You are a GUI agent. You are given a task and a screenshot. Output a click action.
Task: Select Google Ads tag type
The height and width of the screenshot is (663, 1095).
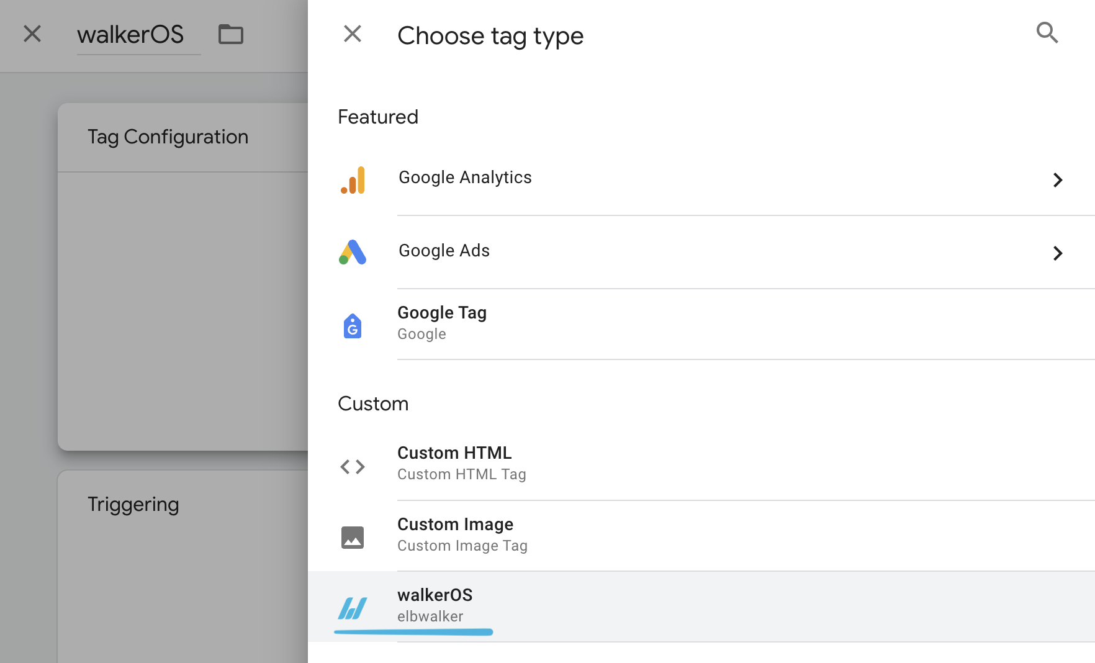point(701,253)
